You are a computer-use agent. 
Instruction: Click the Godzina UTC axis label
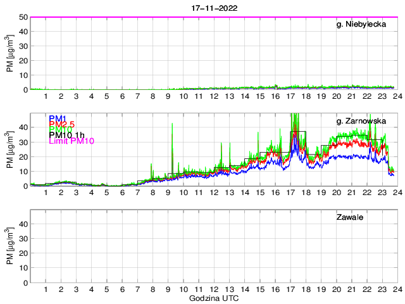(x=214, y=298)
